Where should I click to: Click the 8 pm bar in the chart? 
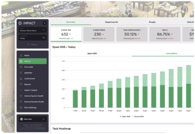point(188,86)
